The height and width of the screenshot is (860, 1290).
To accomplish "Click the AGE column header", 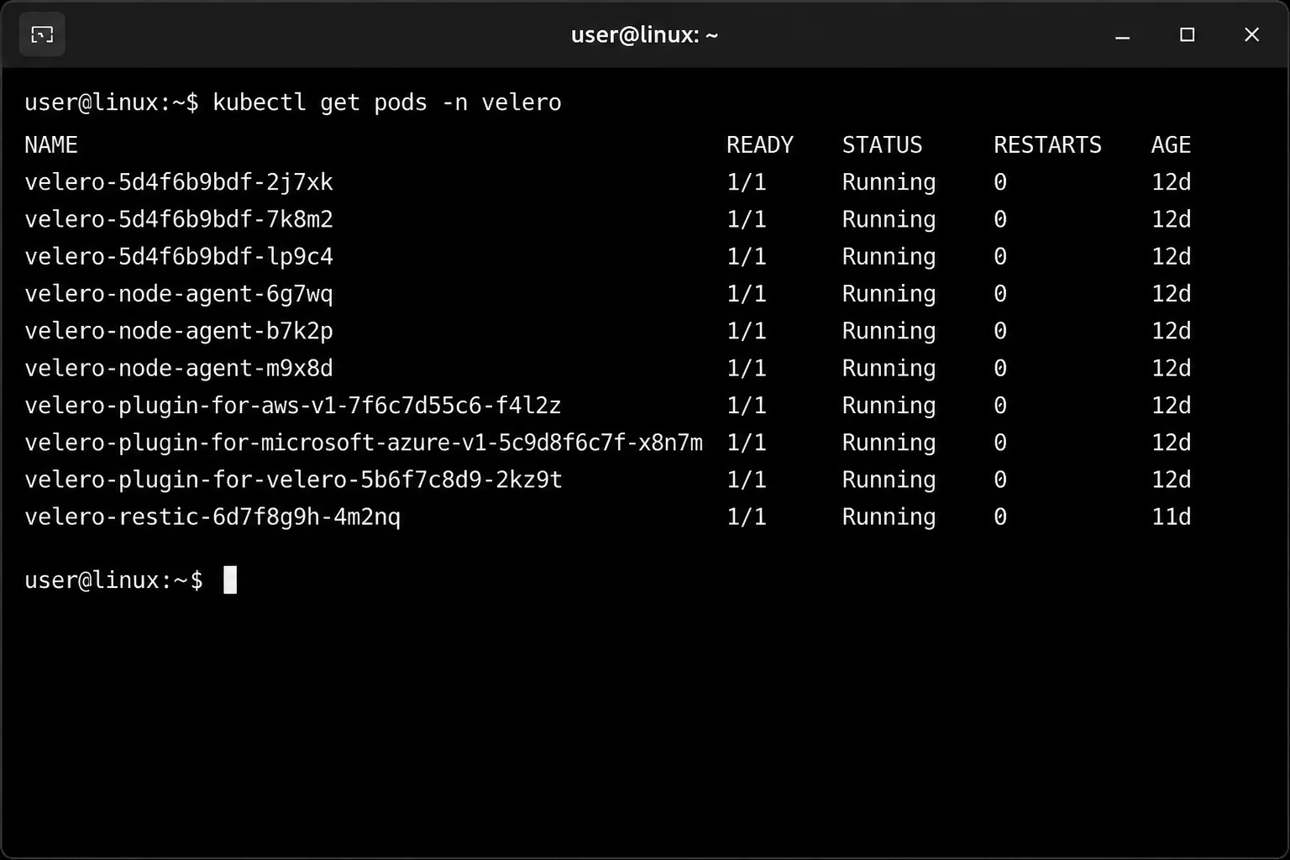I will pyautogui.click(x=1171, y=145).
